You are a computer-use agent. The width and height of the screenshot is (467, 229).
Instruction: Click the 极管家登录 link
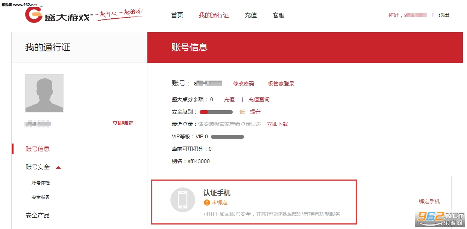pyautogui.click(x=281, y=84)
